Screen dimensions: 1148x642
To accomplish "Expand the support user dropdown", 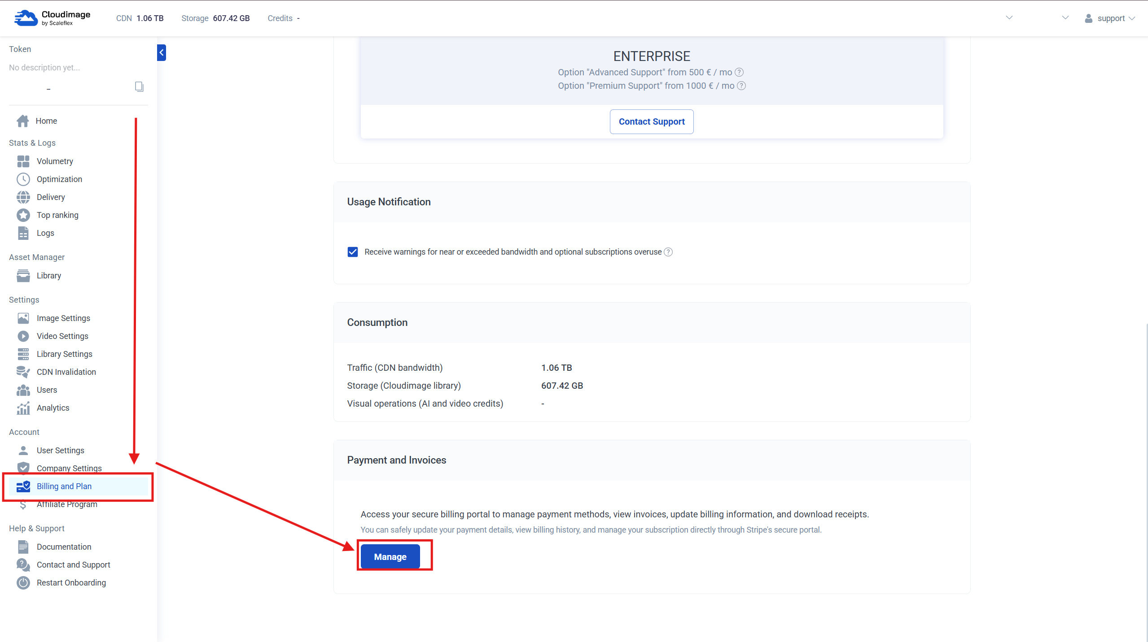I will tap(1110, 18).
